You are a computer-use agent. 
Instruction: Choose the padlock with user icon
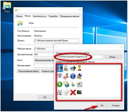coord(66,68)
